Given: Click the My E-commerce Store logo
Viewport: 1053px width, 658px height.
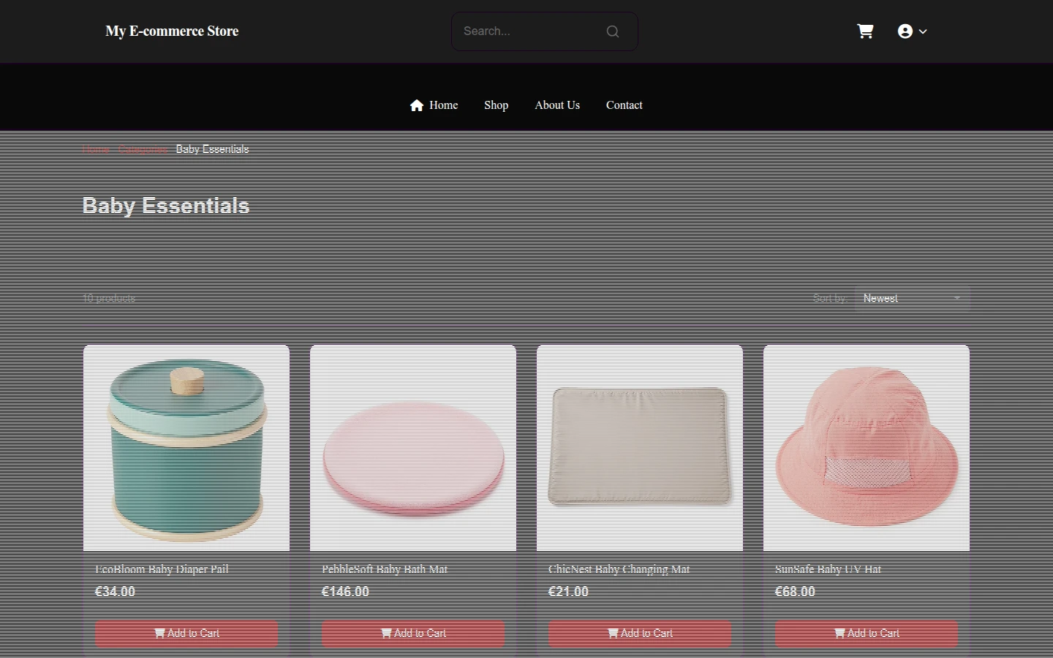Looking at the screenshot, I should pyautogui.click(x=172, y=31).
